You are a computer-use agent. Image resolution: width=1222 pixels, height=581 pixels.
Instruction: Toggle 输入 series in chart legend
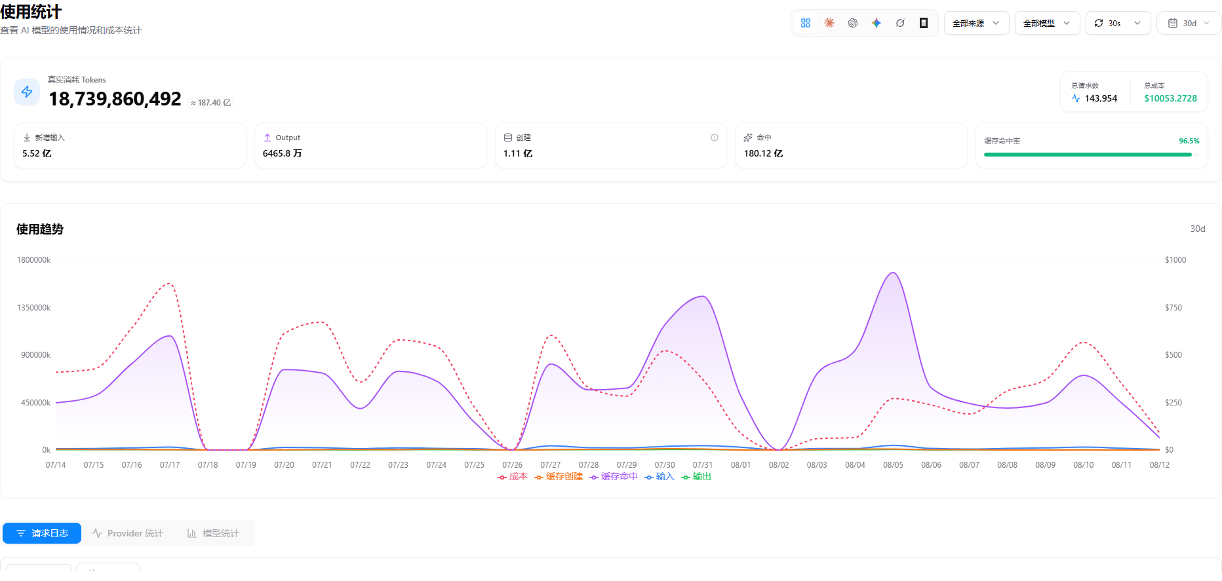pos(660,477)
